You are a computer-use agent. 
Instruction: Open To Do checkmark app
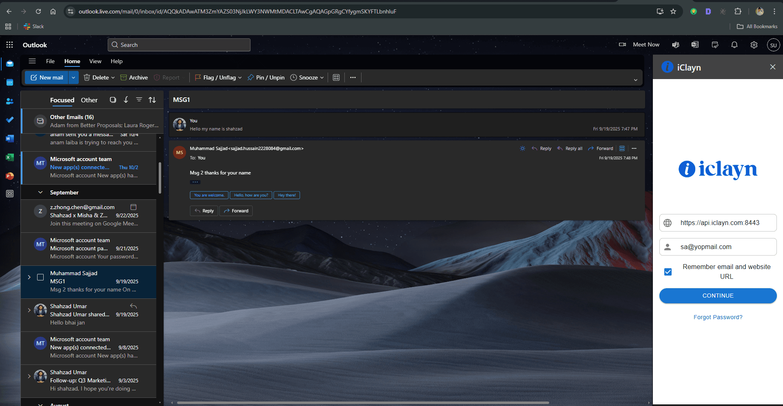[10, 120]
